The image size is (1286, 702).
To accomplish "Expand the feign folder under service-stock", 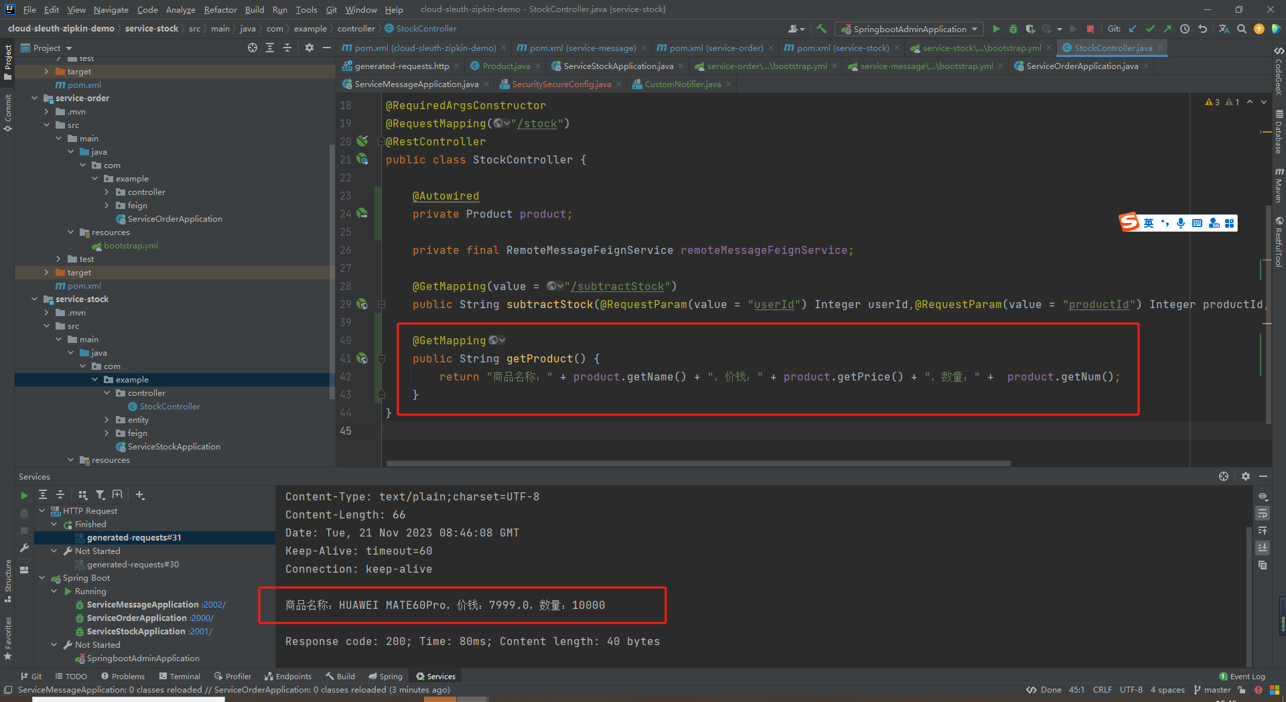I will 106,433.
